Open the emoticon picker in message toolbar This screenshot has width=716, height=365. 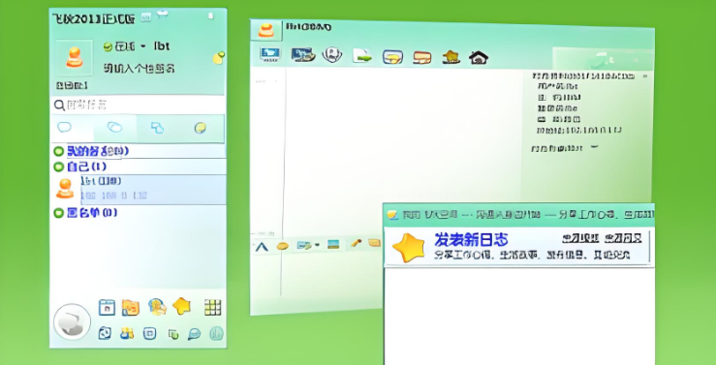283,246
